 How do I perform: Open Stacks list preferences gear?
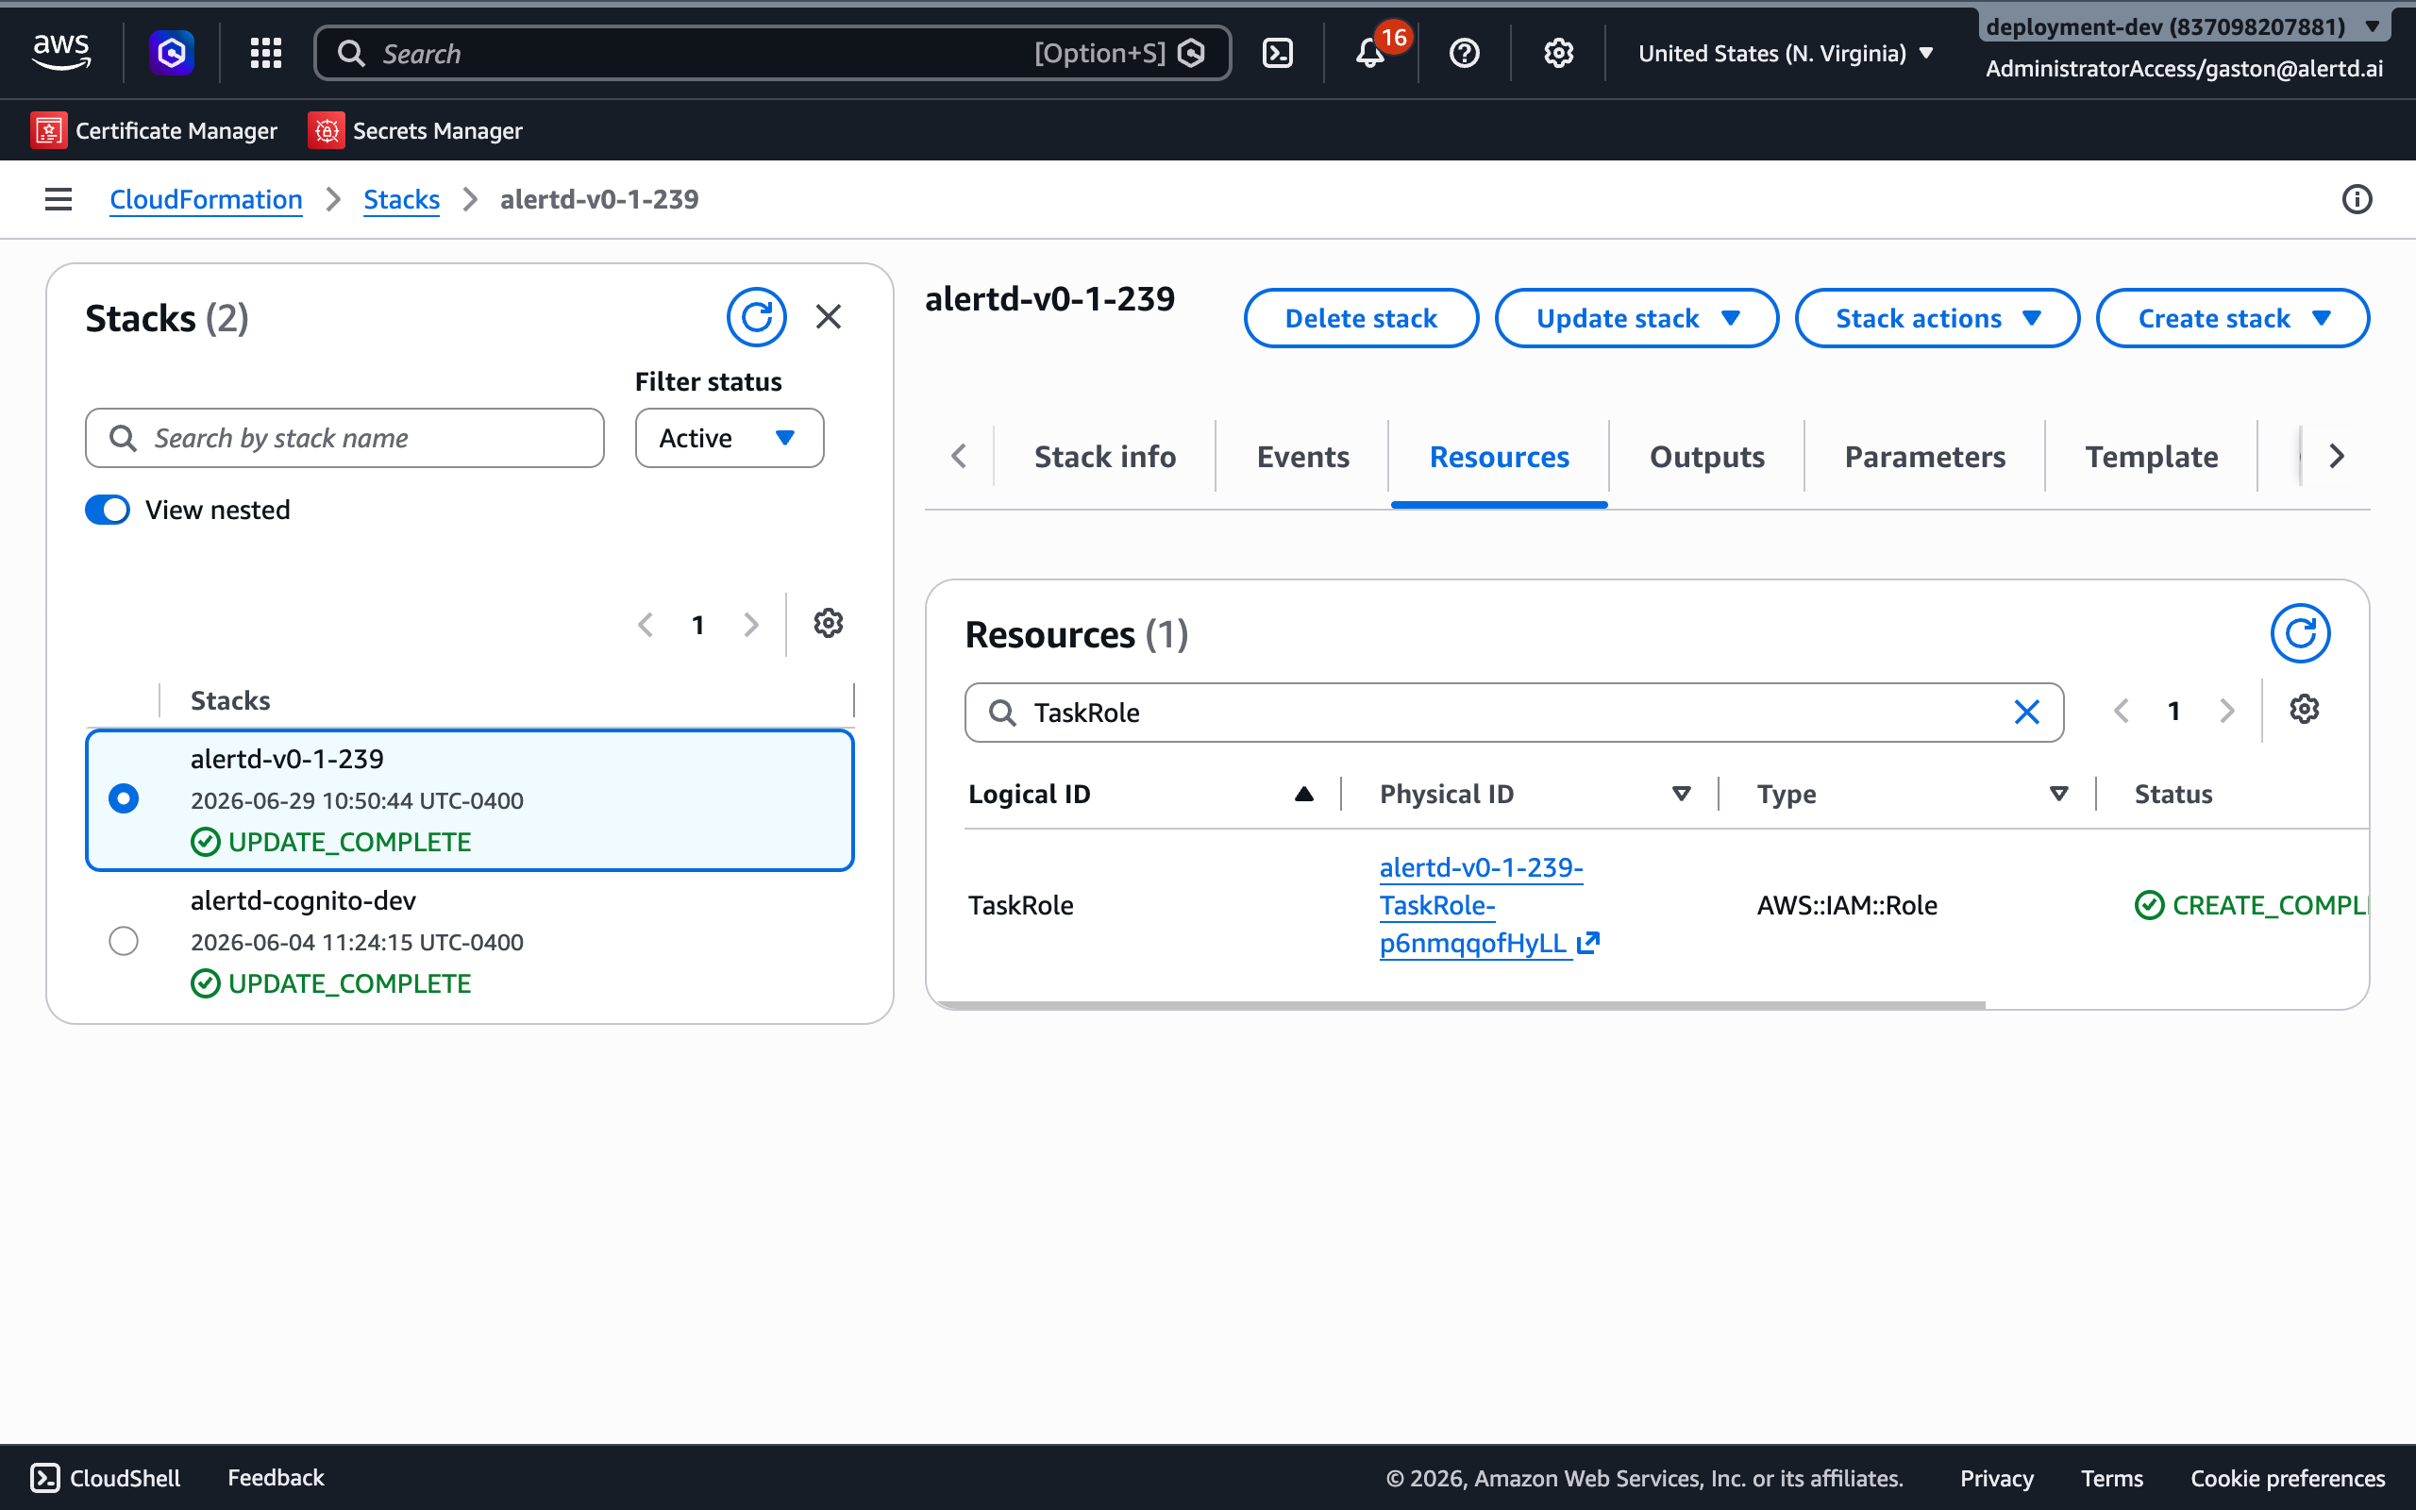829,623
